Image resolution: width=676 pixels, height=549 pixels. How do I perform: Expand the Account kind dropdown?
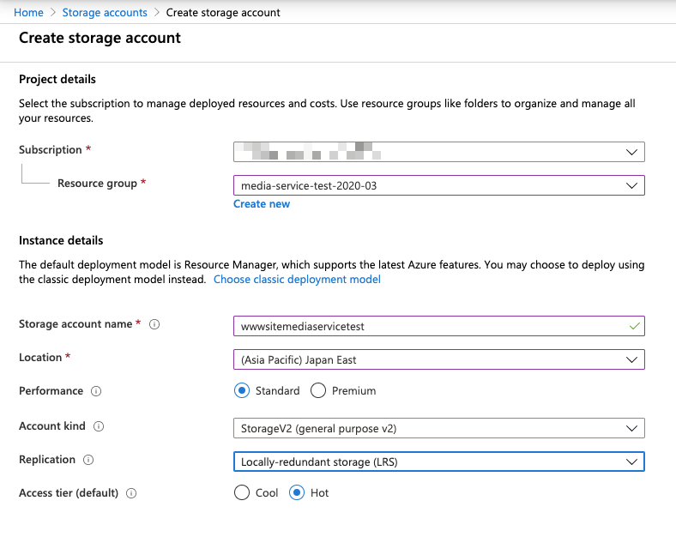point(438,427)
